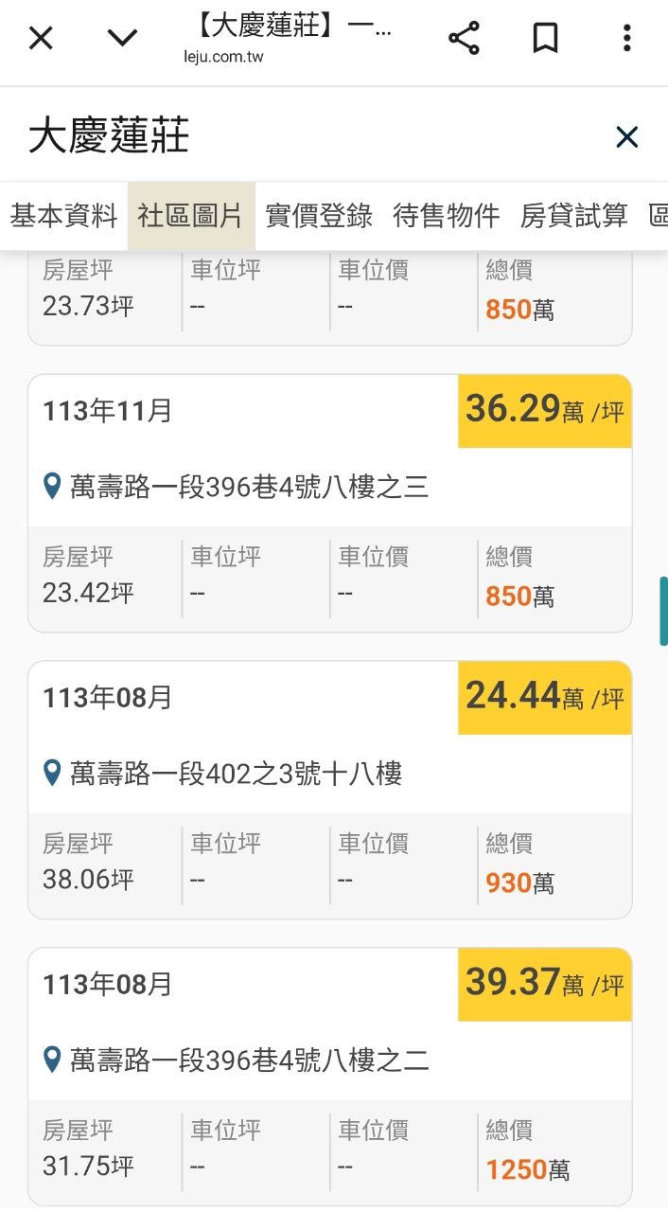This screenshot has height=1212, width=668.
Task: Close the 大慶蓮莊 panel
Action: point(626,137)
